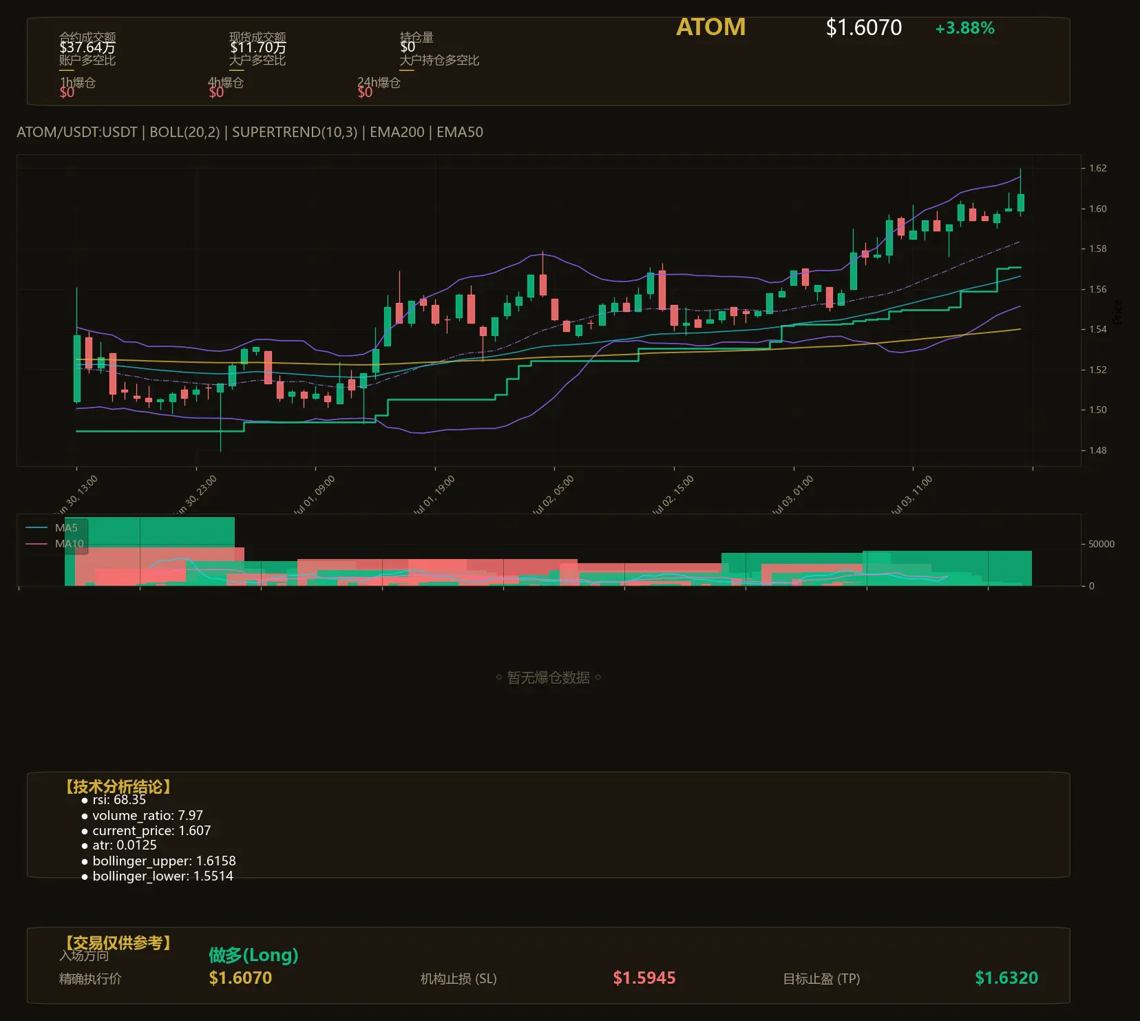Click the 暂无爆仓数据 empty notice
Viewport: 1140px width, 1021px height.
[x=549, y=677]
